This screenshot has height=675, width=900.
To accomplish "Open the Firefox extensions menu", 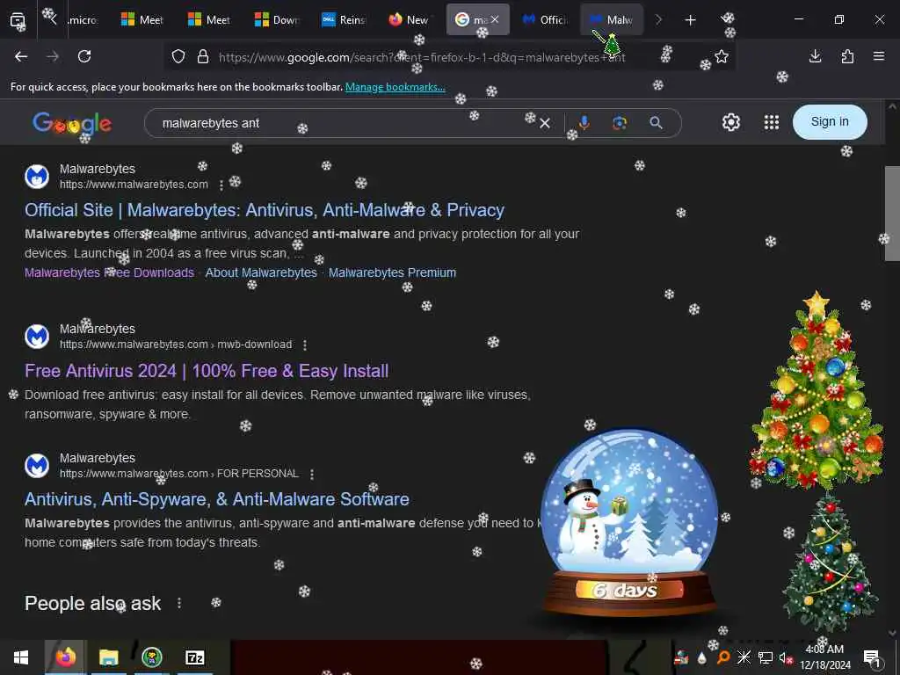I will coord(847,56).
